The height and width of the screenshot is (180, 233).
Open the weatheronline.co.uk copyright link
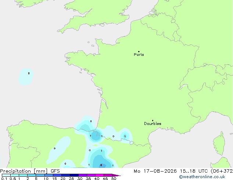click(202, 177)
